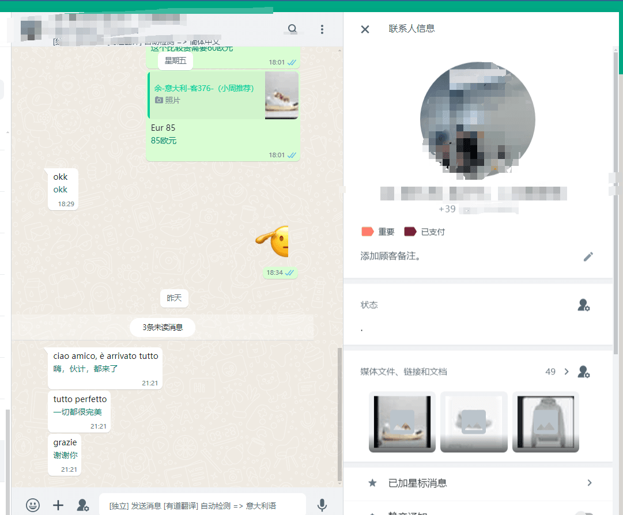
Task: Open the 已加星标消息 menu item
Action: pos(418,483)
